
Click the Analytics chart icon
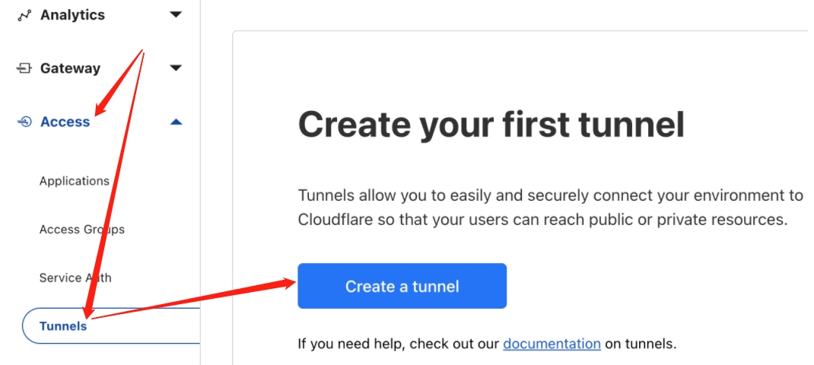click(24, 15)
